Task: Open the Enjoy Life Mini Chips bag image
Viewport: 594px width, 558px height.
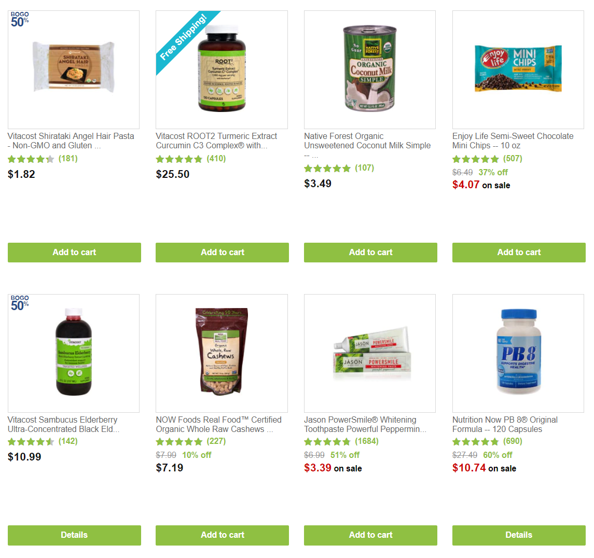Action: pyautogui.click(x=518, y=69)
